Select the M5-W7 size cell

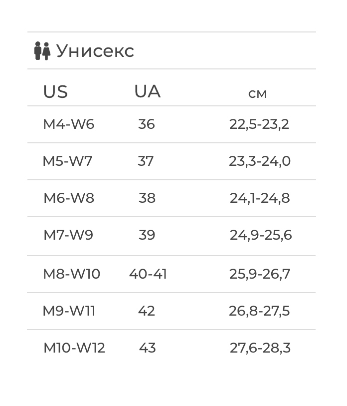pyautogui.click(x=67, y=161)
